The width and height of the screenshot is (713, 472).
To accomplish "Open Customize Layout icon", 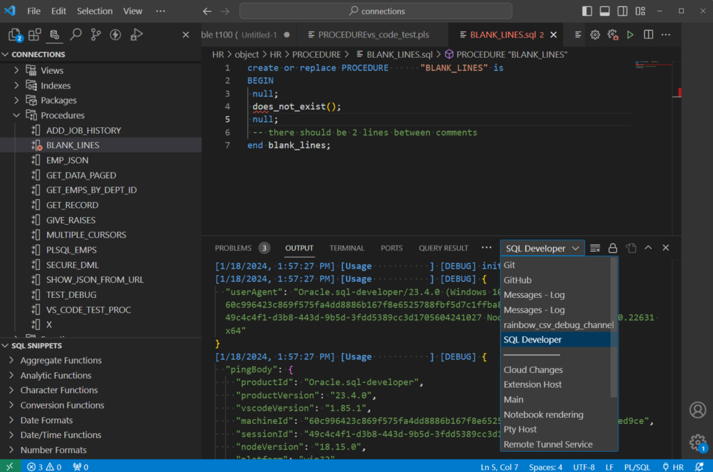I will tap(641, 11).
